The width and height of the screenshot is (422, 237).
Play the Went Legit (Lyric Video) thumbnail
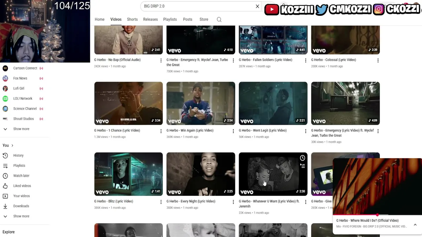[x=273, y=103]
